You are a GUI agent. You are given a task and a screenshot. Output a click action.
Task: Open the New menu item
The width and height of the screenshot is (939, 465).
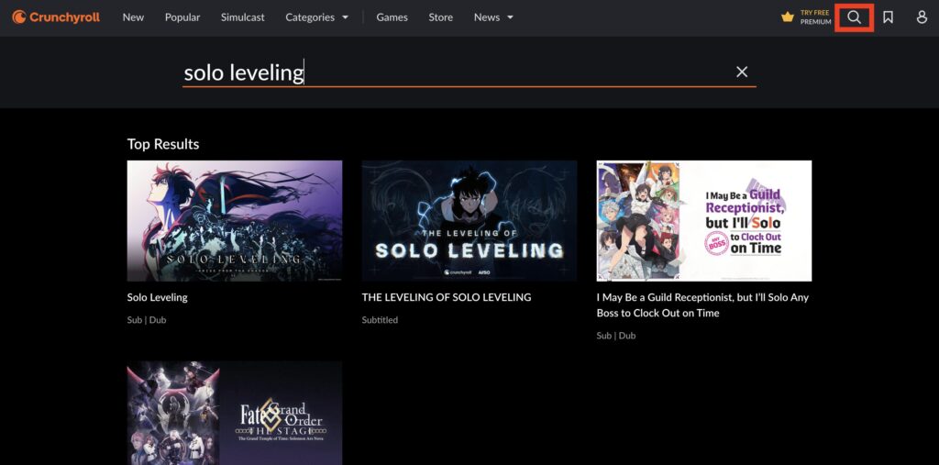point(133,17)
